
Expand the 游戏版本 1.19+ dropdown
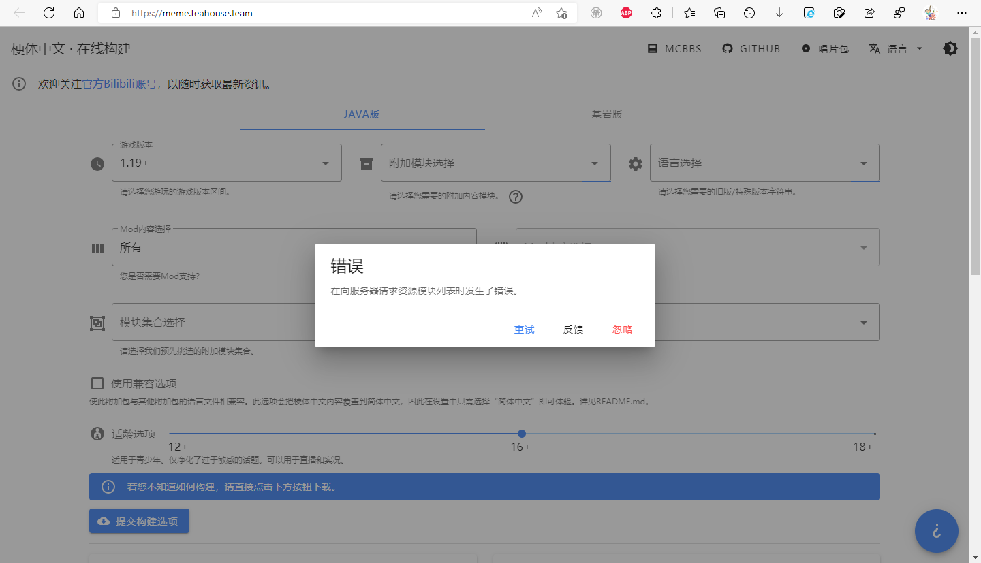[227, 163]
